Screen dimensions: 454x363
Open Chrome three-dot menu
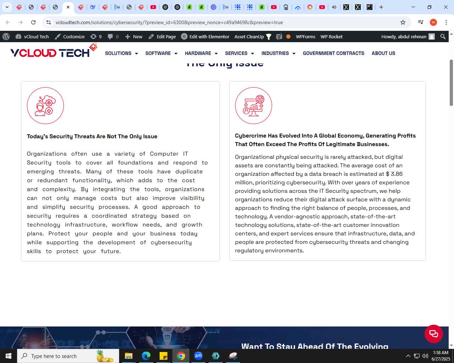446,22
